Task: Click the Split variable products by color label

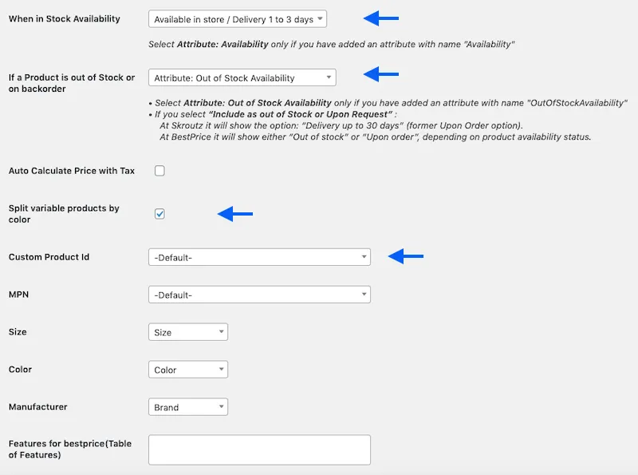Action: click(64, 214)
